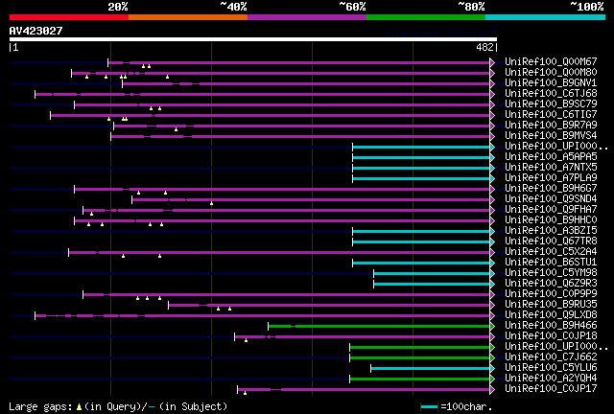
Task: Open the UniRef100_A7NTX5 hit label
Action: [551, 168]
